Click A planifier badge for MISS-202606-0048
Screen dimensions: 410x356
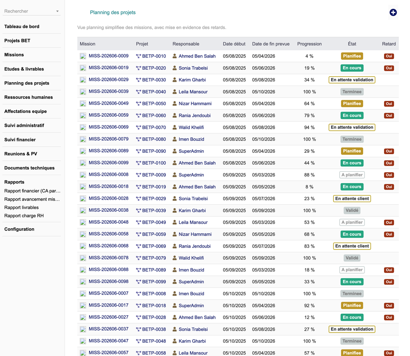(352, 222)
